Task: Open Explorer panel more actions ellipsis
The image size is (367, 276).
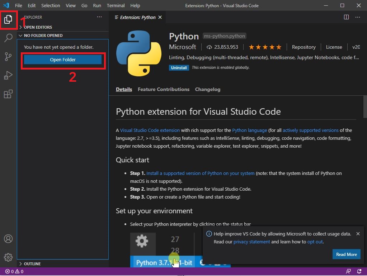Action: 99,17
